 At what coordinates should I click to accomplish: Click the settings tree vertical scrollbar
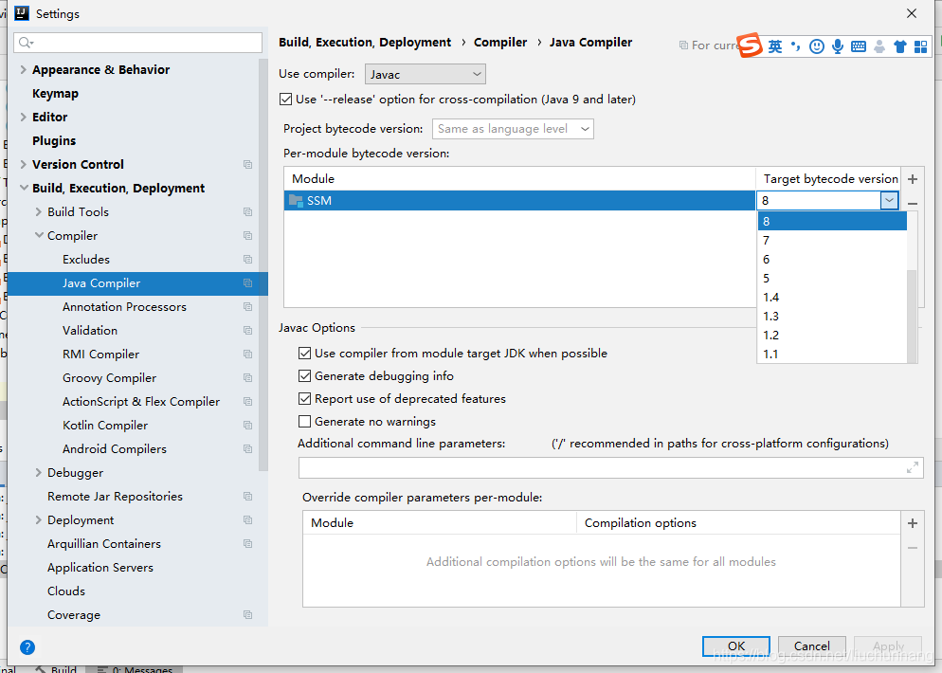[x=263, y=264]
